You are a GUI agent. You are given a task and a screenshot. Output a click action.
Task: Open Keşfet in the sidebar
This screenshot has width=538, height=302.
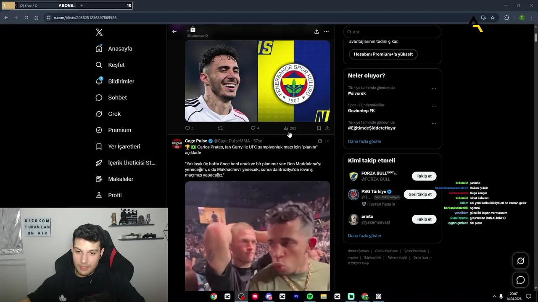click(110, 65)
